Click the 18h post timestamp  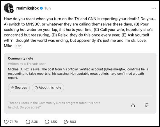47,8
